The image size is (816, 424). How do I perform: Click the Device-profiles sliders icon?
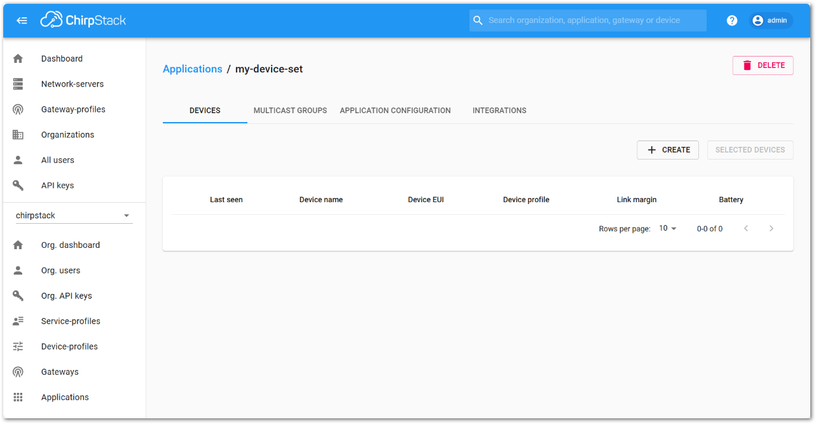click(x=18, y=346)
